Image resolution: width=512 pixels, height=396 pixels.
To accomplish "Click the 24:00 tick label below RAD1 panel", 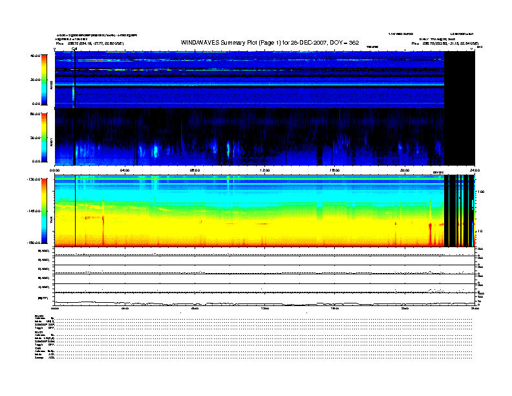I will click(x=475, y=170).
